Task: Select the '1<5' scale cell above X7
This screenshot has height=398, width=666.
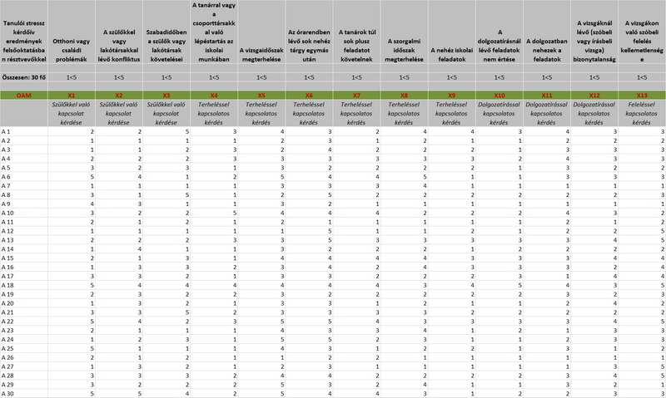Action: [357, 77]
